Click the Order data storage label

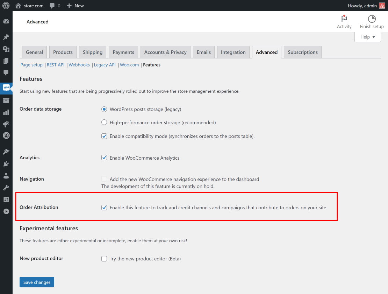41,109
